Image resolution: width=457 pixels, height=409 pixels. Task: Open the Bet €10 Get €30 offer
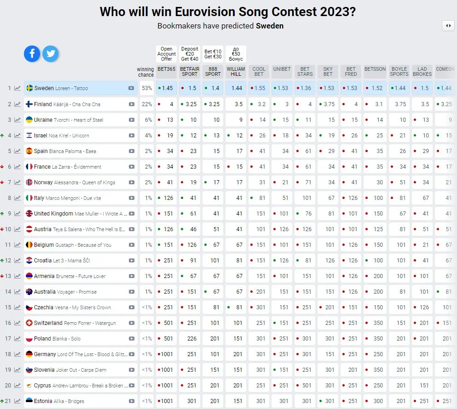tap(213, 54)
